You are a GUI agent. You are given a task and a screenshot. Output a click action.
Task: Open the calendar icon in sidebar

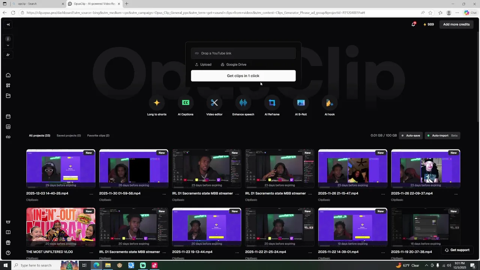click(8, 116)
